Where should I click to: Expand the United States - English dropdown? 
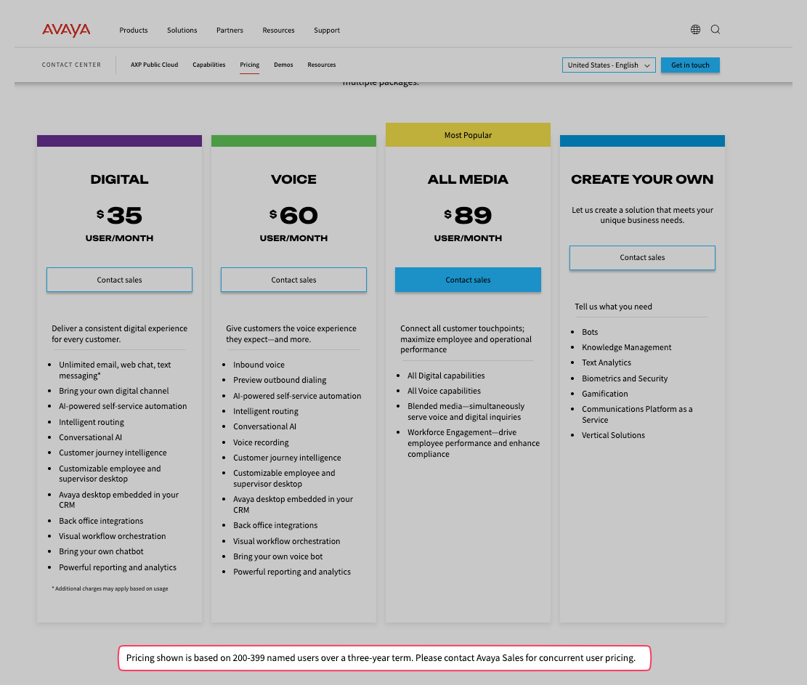[609, 65]
